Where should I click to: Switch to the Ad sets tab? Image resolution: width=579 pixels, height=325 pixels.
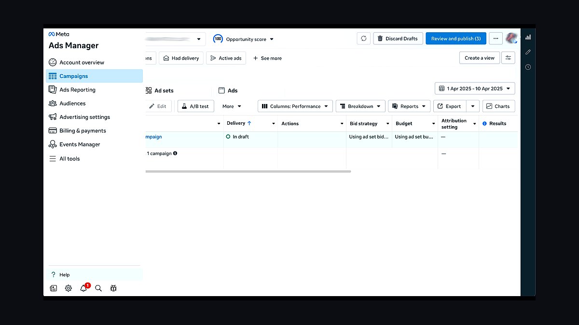point(160,91)
